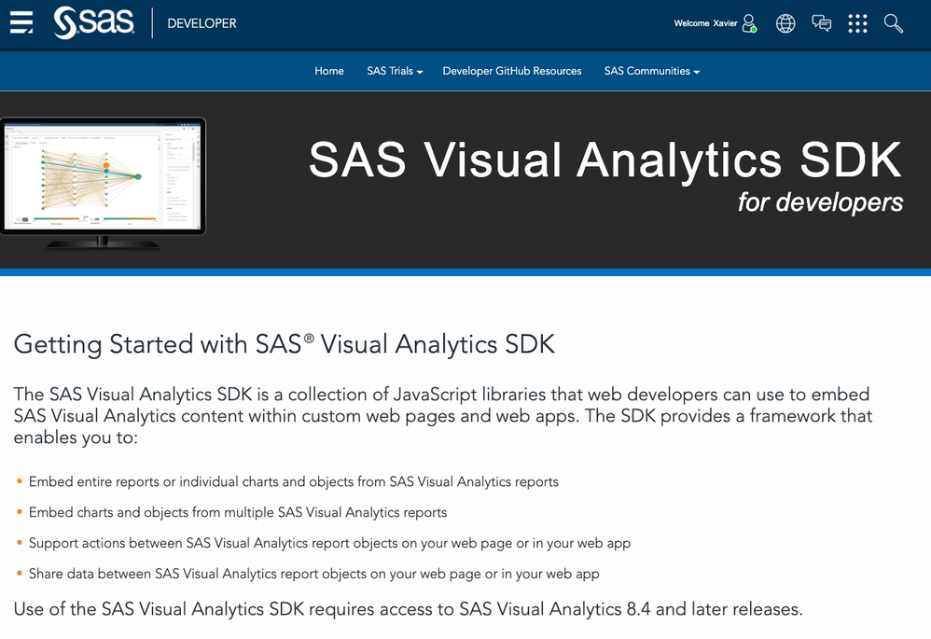Select the globe language icon

pos(785,23)
